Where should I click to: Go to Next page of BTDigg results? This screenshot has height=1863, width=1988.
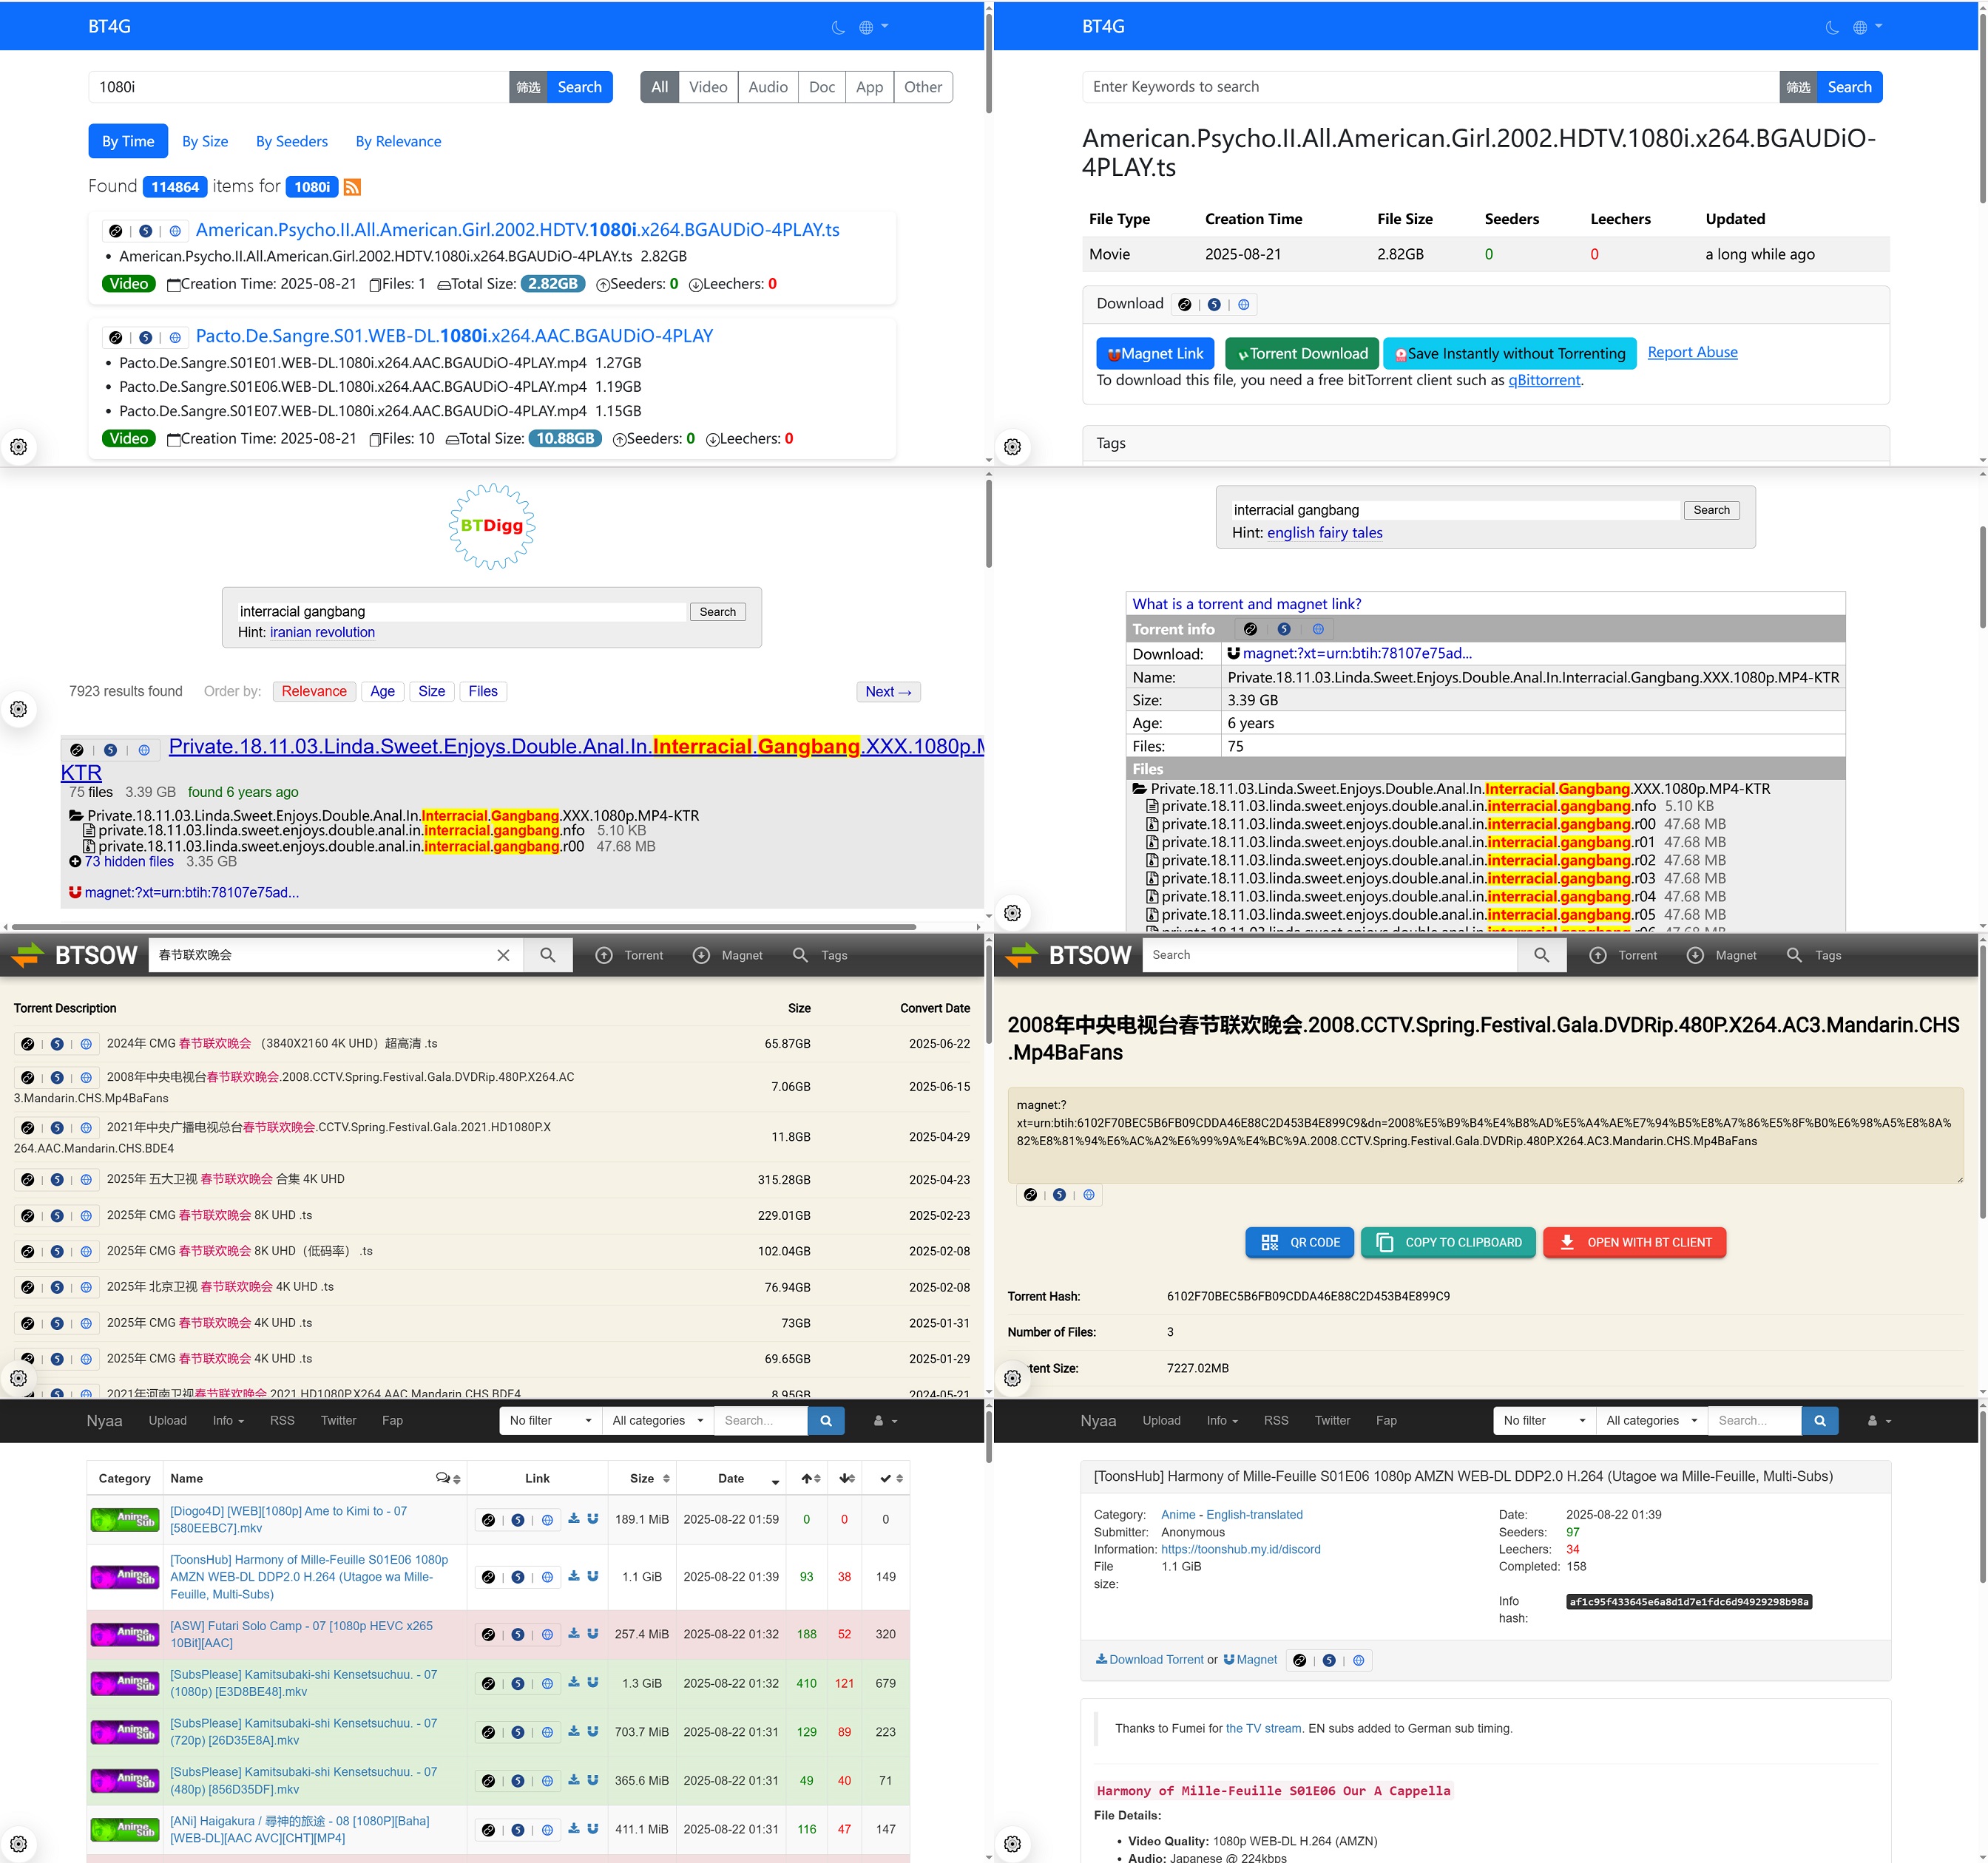(888, 692)
